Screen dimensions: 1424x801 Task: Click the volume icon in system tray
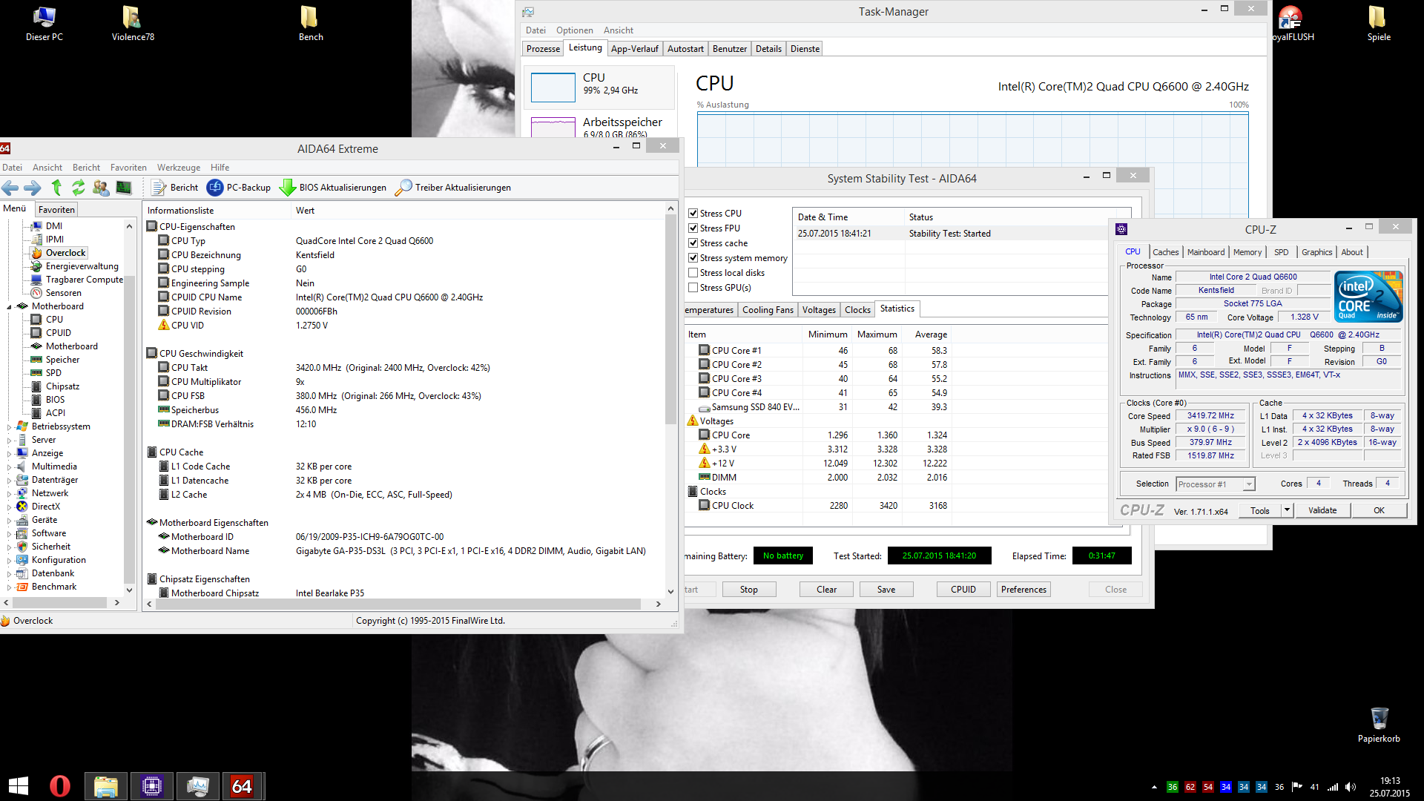(1351, 787)
